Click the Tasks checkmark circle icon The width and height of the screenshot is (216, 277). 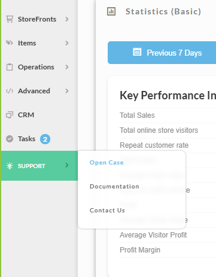click(x=10, y=139)
